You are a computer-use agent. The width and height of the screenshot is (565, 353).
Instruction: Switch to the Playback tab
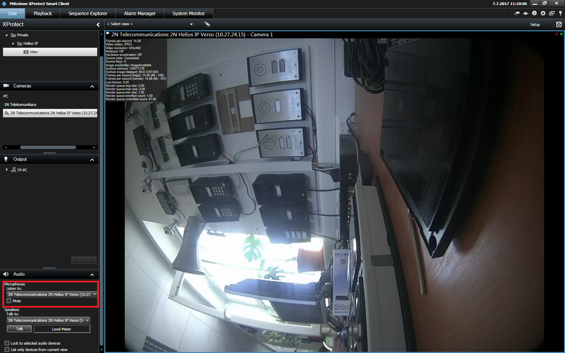(43, 13)
